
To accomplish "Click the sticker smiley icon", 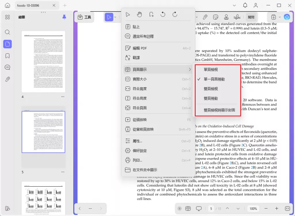I will (x=215, y=17).
